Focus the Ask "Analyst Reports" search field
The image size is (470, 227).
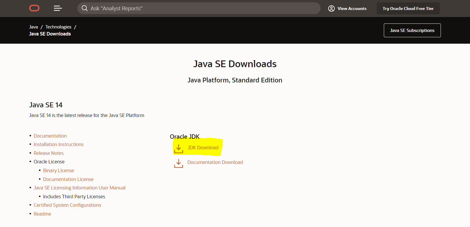(x=199, y=8)
